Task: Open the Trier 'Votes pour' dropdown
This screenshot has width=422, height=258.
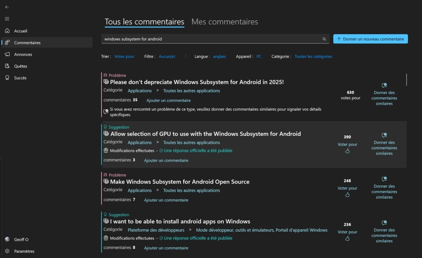Action: pos(124,57)
